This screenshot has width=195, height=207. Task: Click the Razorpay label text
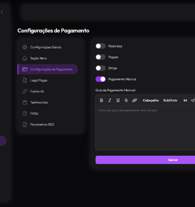click(x=115, y=46)
